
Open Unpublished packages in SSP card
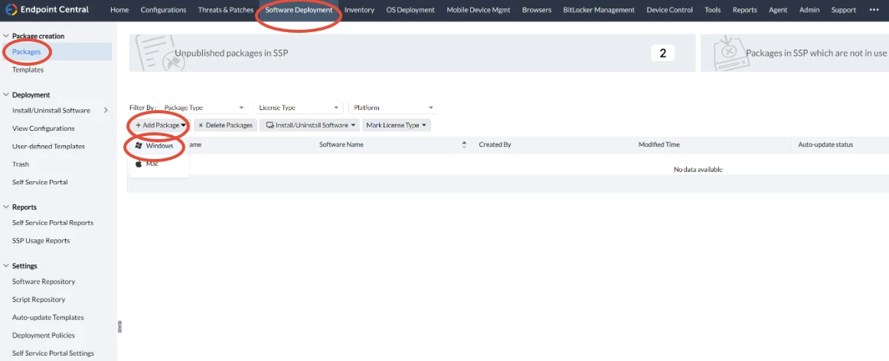[412, 53]
